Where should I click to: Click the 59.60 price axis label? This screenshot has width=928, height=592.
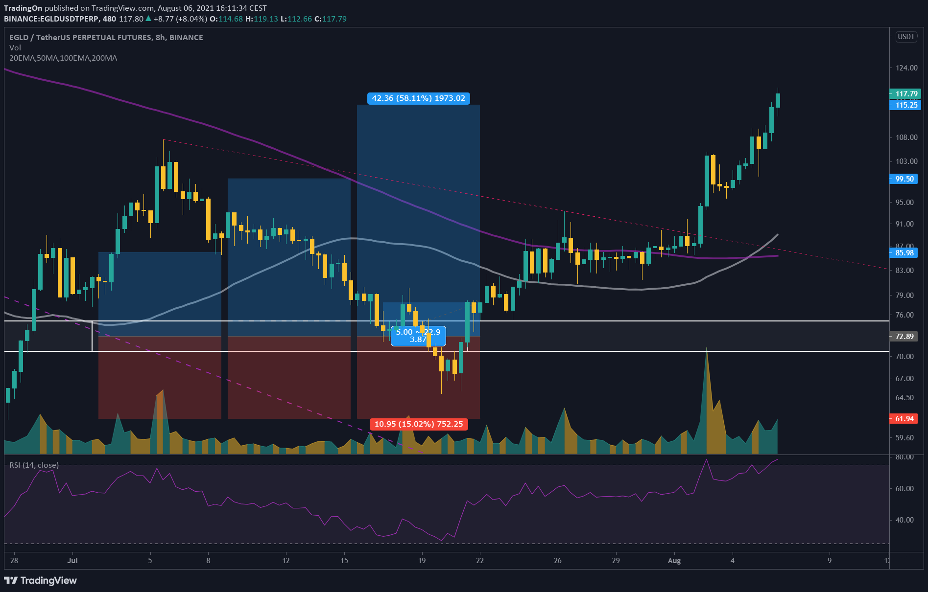tap(904, 438)
